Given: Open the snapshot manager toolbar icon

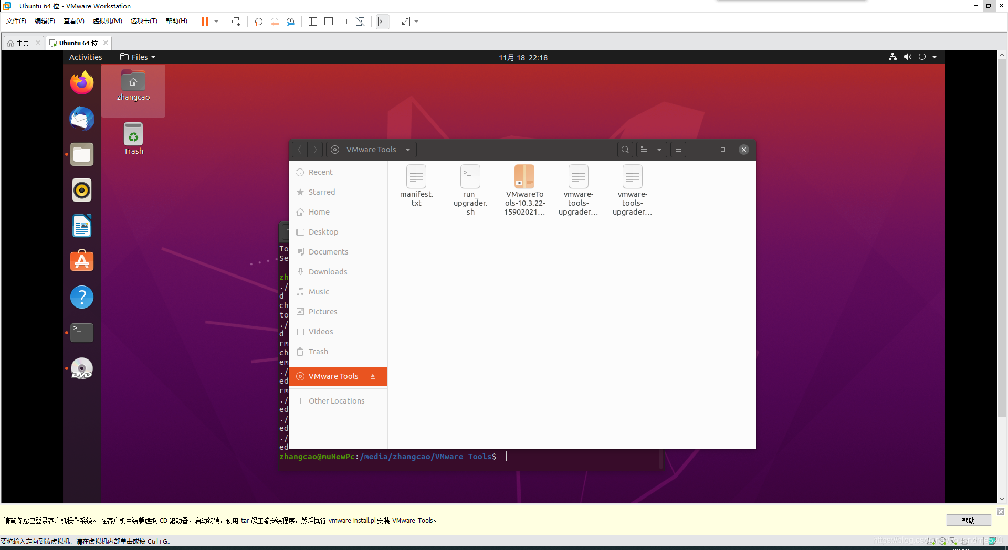Looking at the screenshot, I should 290,22.
